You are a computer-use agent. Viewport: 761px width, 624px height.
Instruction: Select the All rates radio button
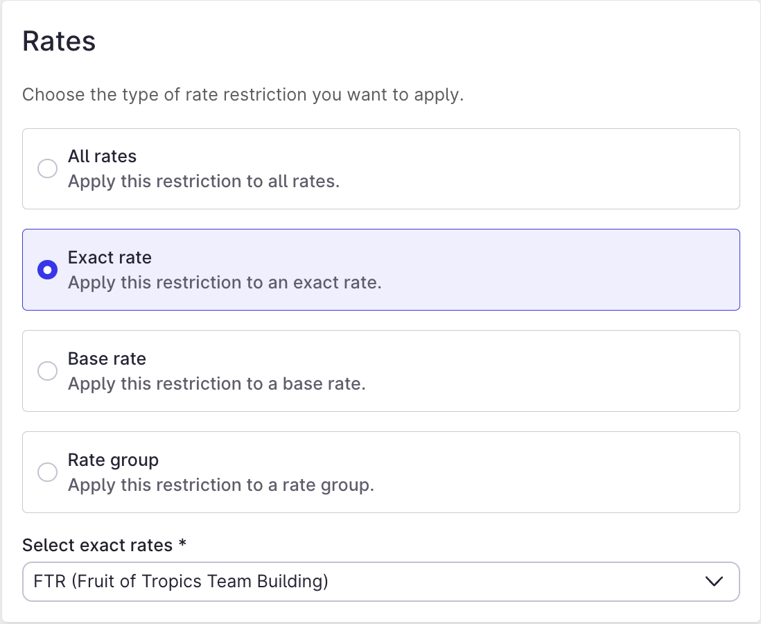pos(48,168)
